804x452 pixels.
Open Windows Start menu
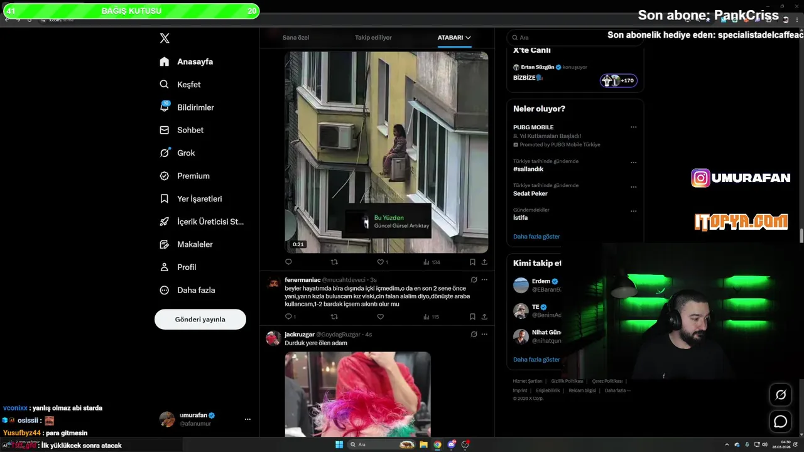(339, 444)
